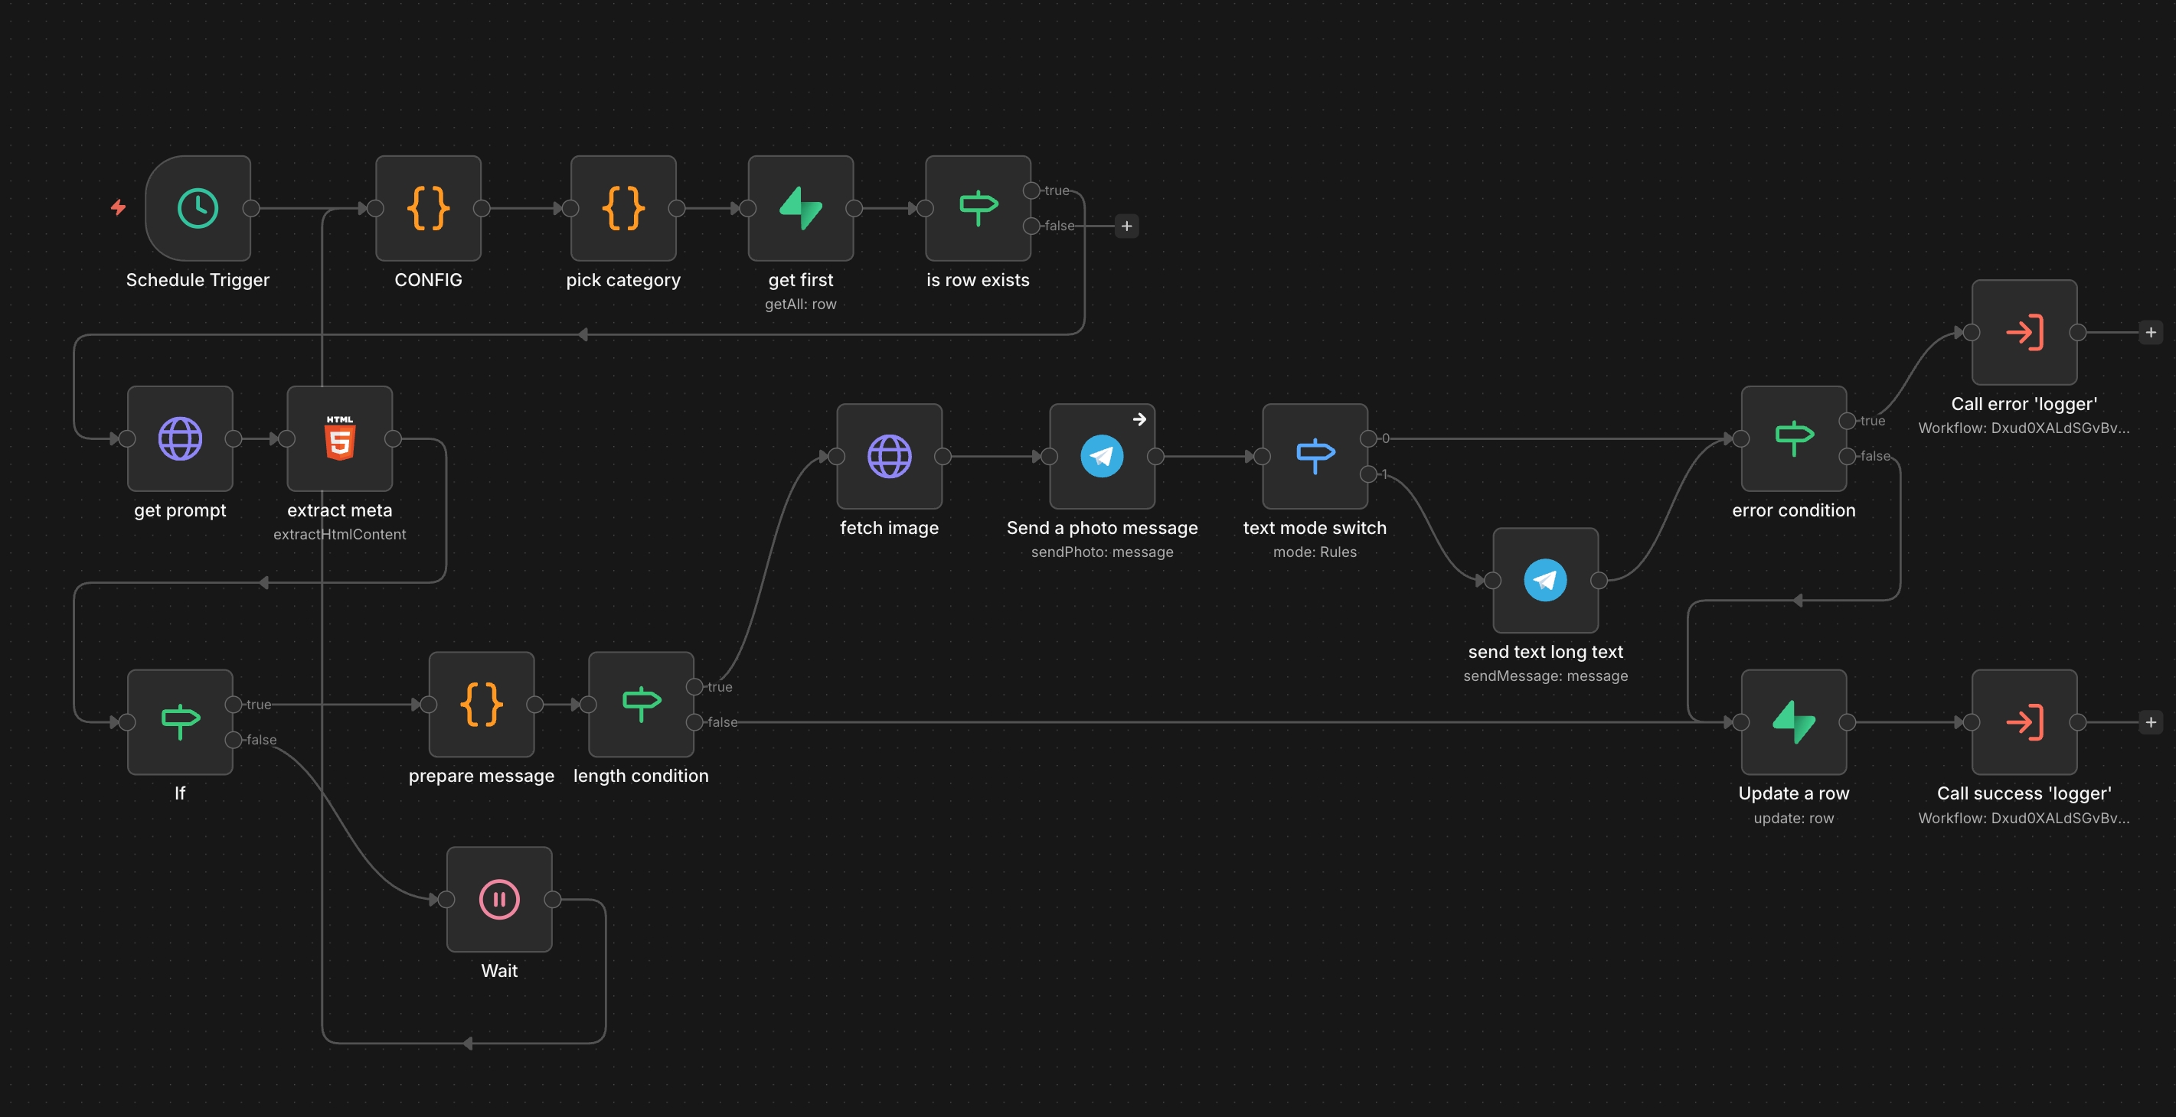
Task: Click the fetch image globe node
Action: pyautogui.click(x=889, y=456)
